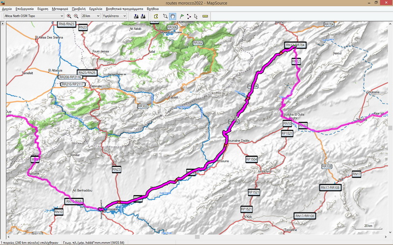The width and height of the screenshot is (393, 245).
Task: Click the RR210/RP2117 road label
Action: click(x=73, y=84)
